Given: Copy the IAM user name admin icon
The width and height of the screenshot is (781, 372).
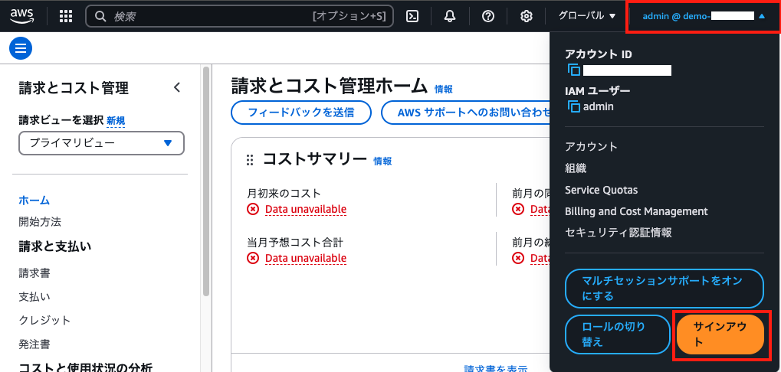Looking at the screenshot, I should tap(574, 106).
